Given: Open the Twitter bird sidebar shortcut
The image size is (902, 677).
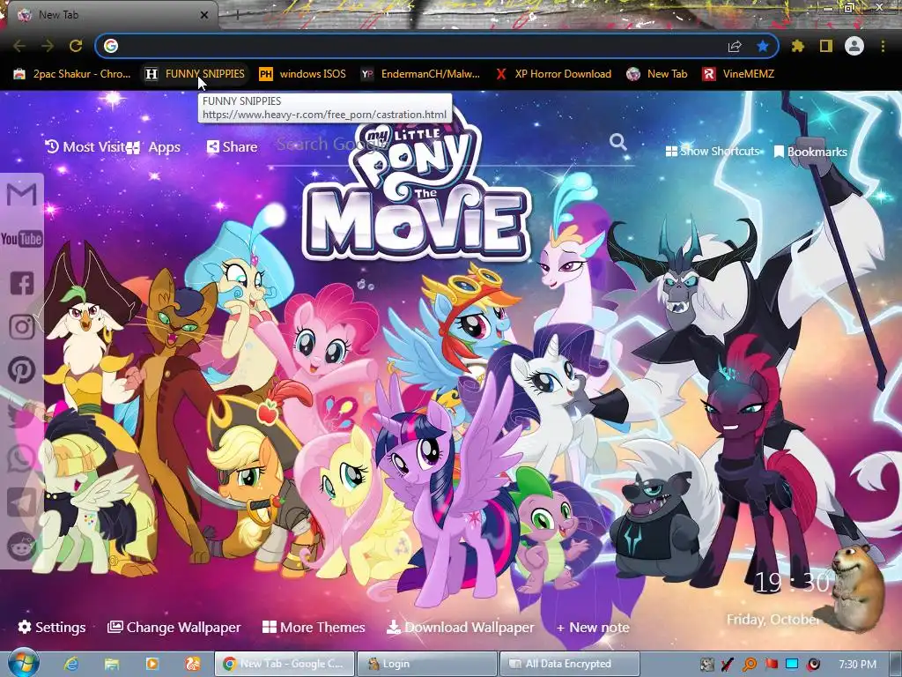Looking at the screenshot, I should (22, 414).
